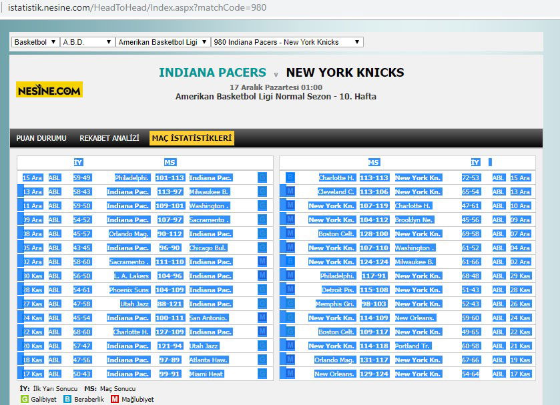Click result icon of Knicks 124-124 Milwaukee row

click(x=290, y=262)
